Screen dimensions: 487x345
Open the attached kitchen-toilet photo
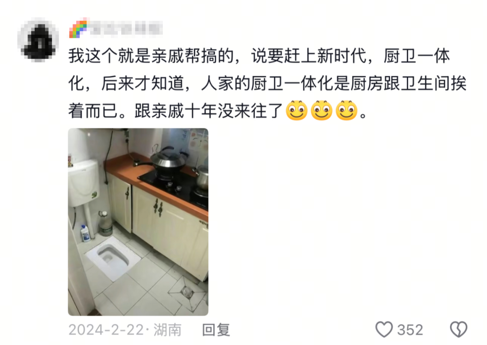click(x=138, y=222)
